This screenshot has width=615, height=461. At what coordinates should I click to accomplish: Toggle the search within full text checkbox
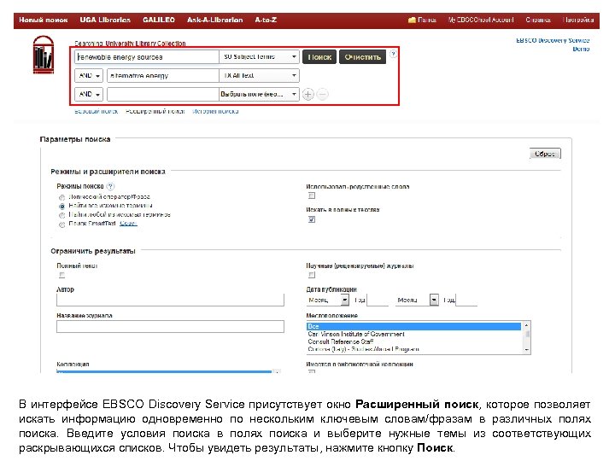[312, 219]
